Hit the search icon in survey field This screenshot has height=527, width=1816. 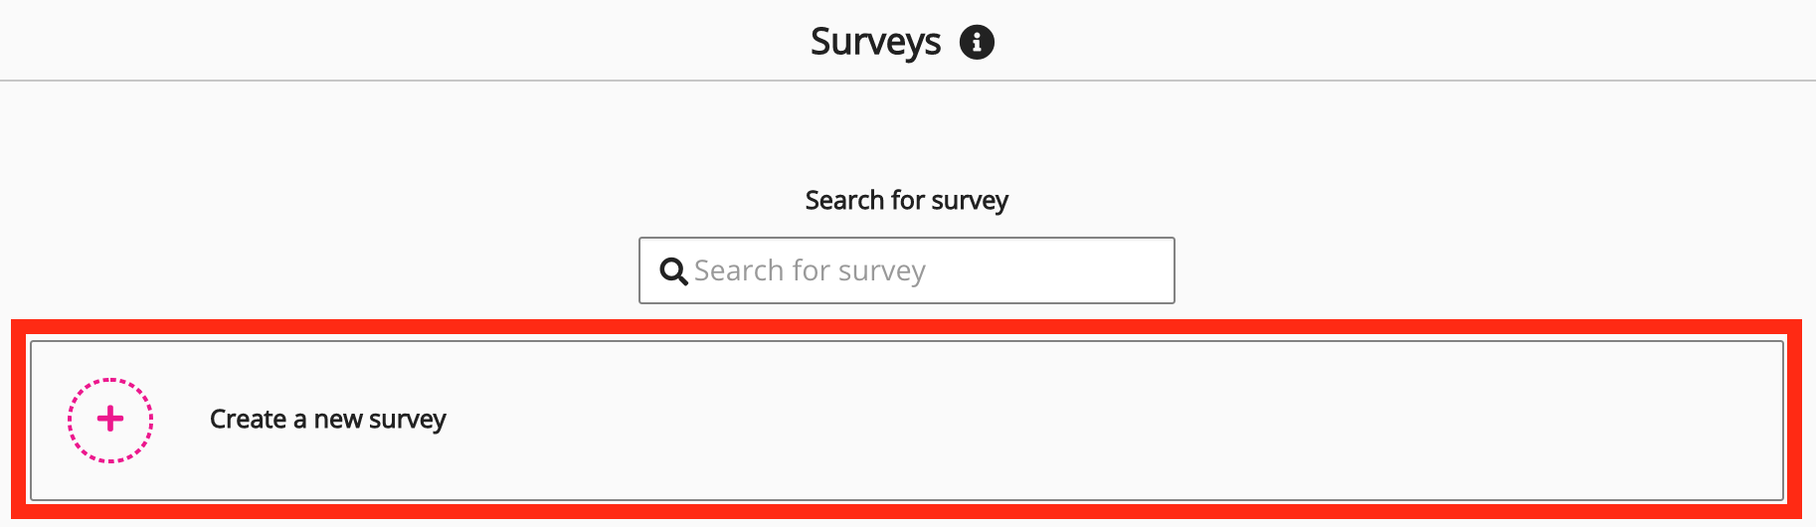pyautogui.click(x=673, y=271)
